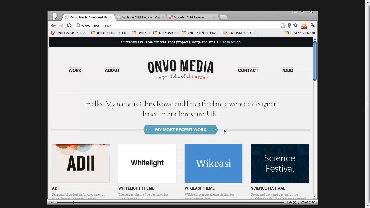The image size is (370, 208).
Task: Click the page scrollbar down arrow
Action: click(x=315, y=196)
